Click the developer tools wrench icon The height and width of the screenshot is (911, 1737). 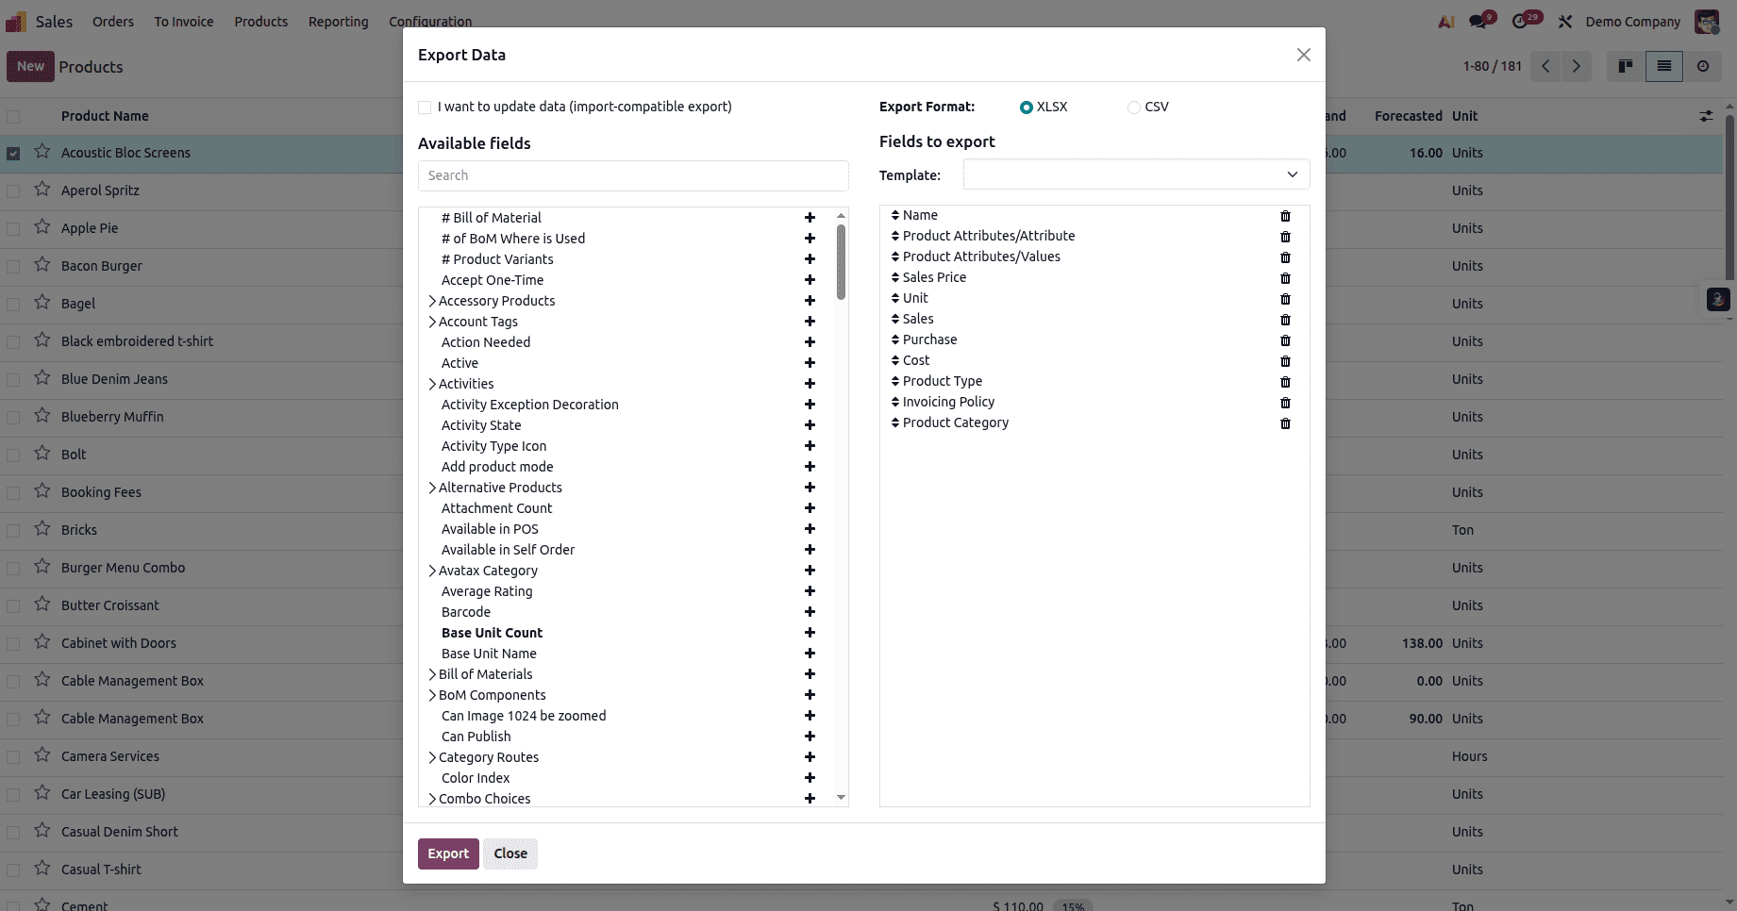(1564, 21)
